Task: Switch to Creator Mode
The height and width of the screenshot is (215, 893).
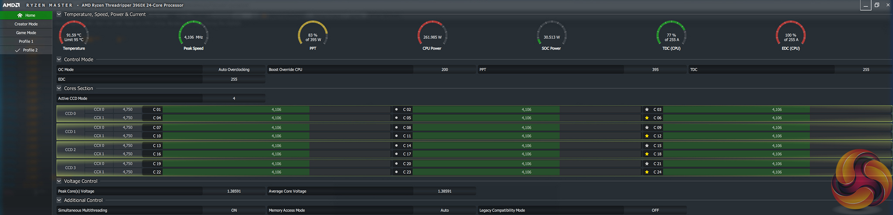Action: (x=26, y=24)
